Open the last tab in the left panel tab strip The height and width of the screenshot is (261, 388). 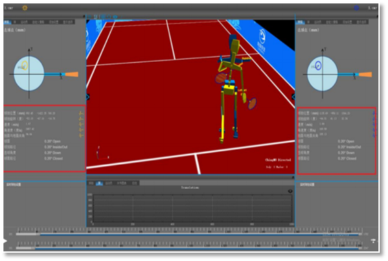[68, 22]
